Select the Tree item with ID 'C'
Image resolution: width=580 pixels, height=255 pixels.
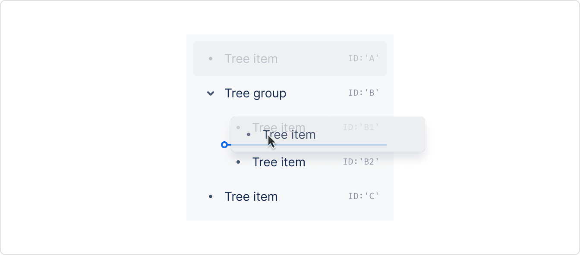(290, 196)
